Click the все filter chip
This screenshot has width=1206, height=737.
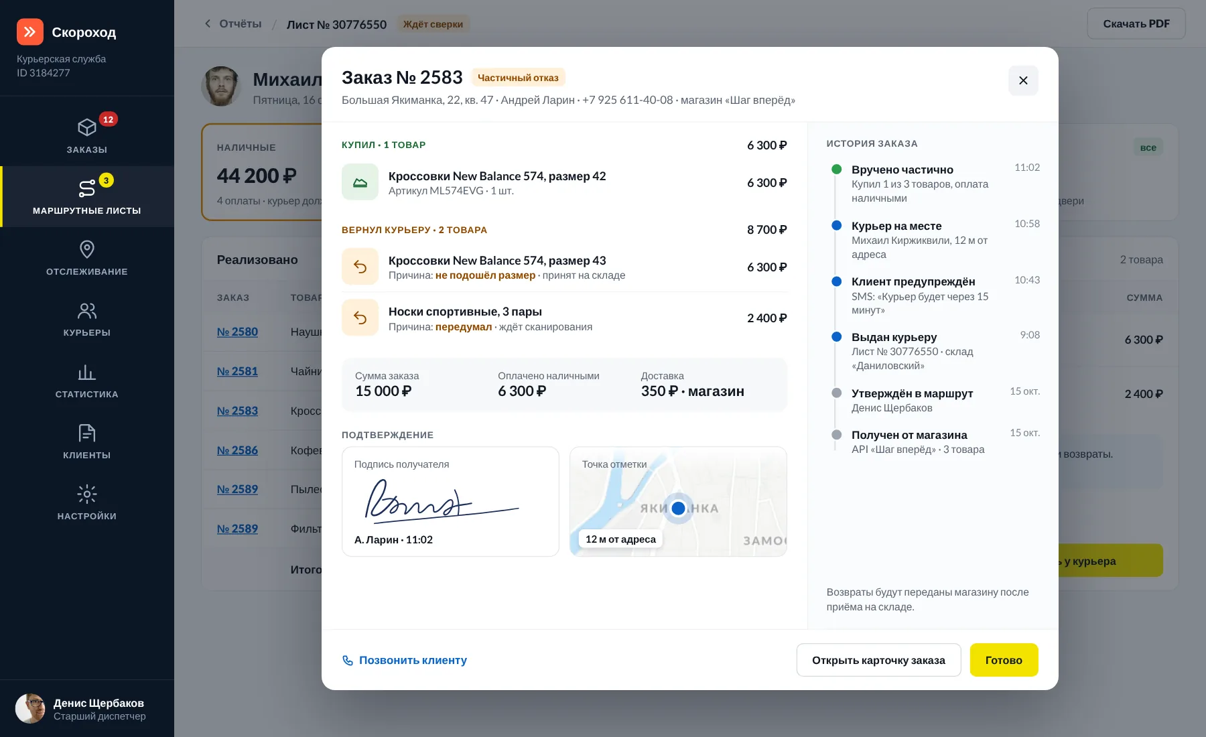[x=1148, y=147]
